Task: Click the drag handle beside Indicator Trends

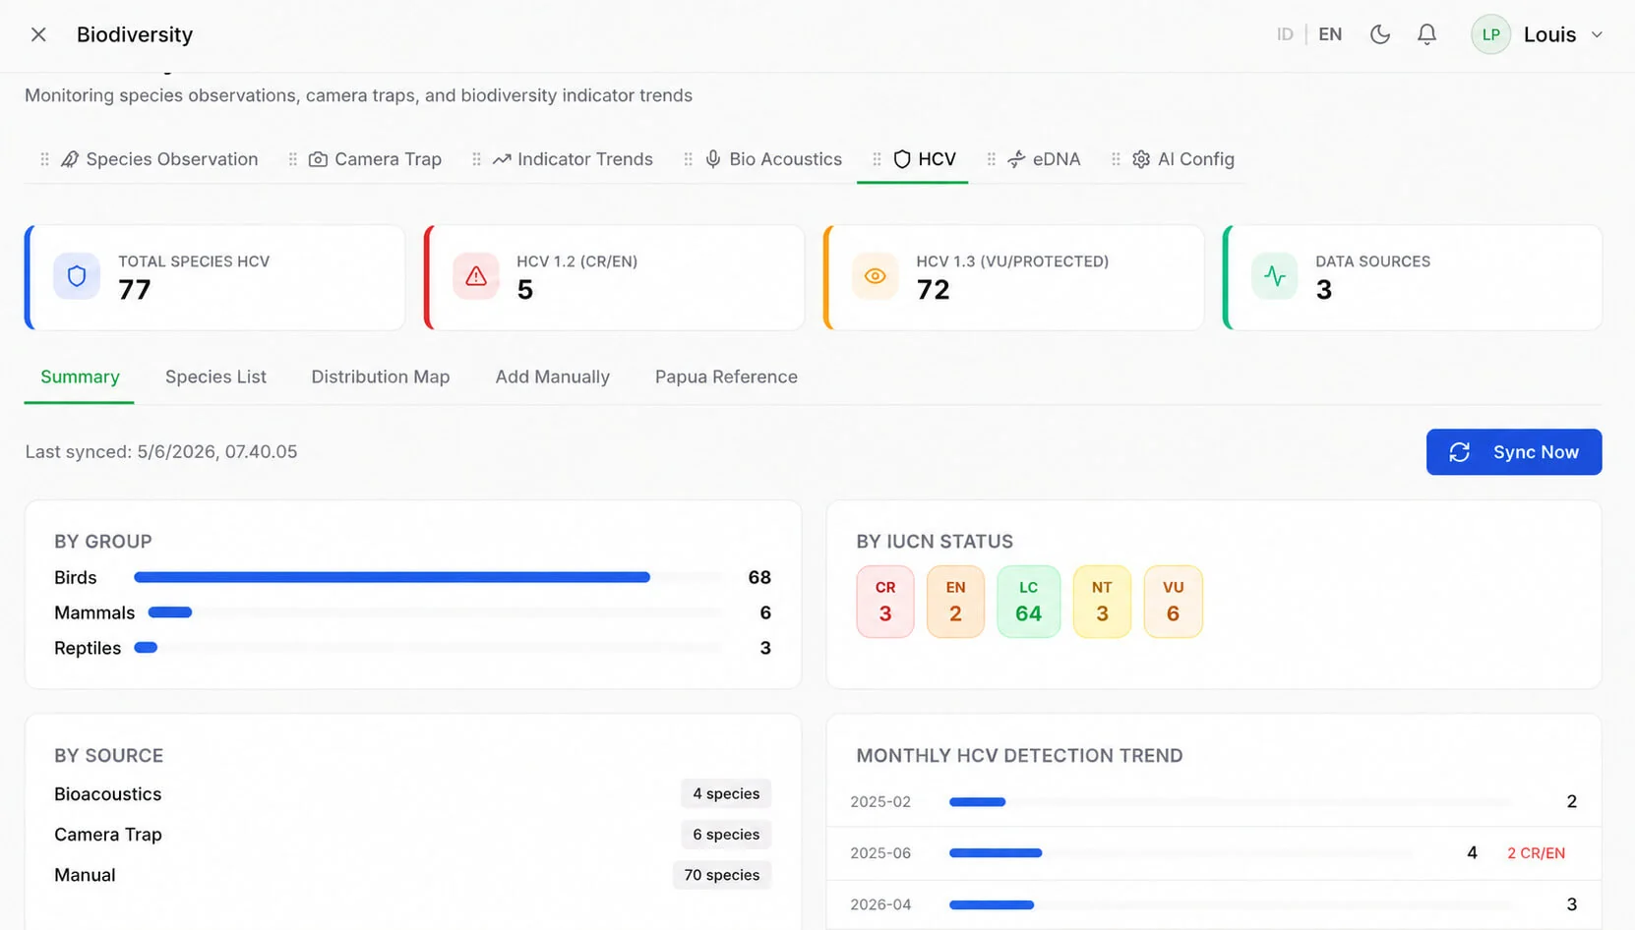Action: 476,159
